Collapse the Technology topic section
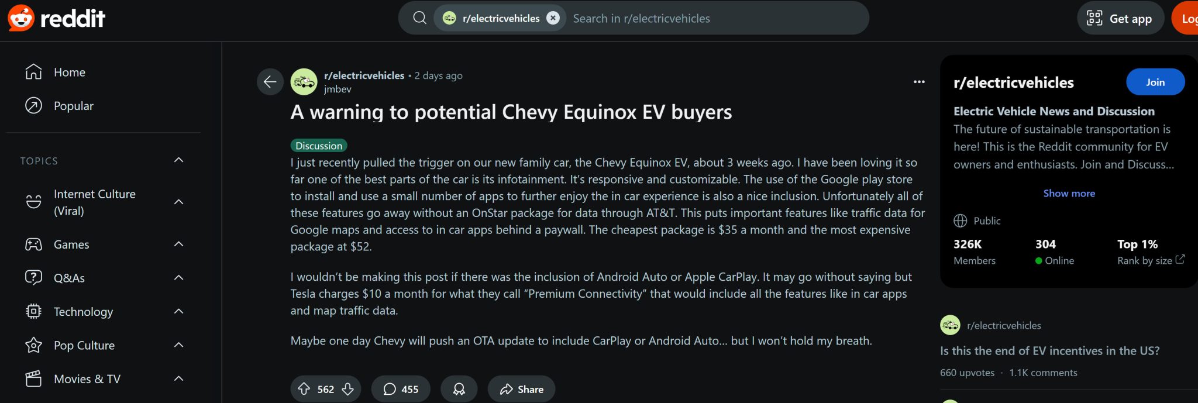Image resolution: width=1198 pixels, height=403 pixels. [x=178, y=311]
